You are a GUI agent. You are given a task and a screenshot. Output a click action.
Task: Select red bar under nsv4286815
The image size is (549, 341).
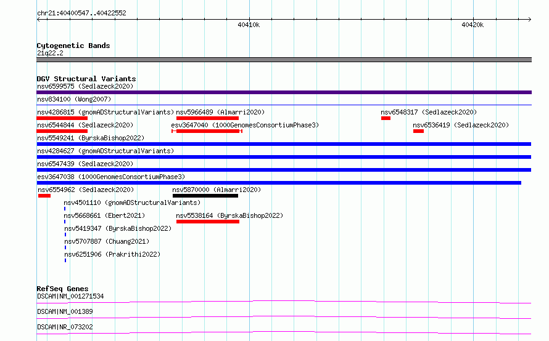(62, 118)
